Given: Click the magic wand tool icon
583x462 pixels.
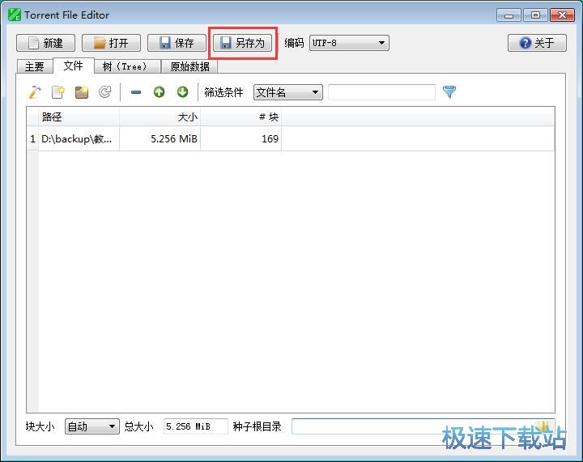Looking at the screenshot, I should point(35,92).
